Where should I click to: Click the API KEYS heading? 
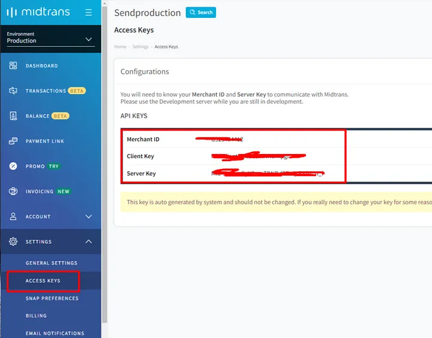[x=134, y=116]
